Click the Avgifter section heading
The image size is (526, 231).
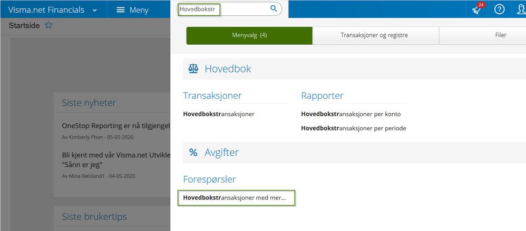tap(221, 153)
